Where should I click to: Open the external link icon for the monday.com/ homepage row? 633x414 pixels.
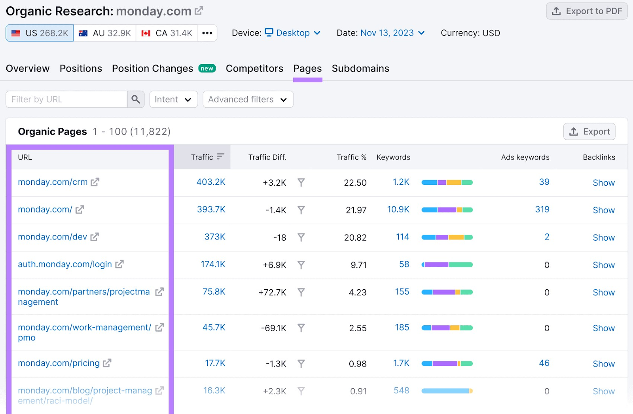click(80, 209)
